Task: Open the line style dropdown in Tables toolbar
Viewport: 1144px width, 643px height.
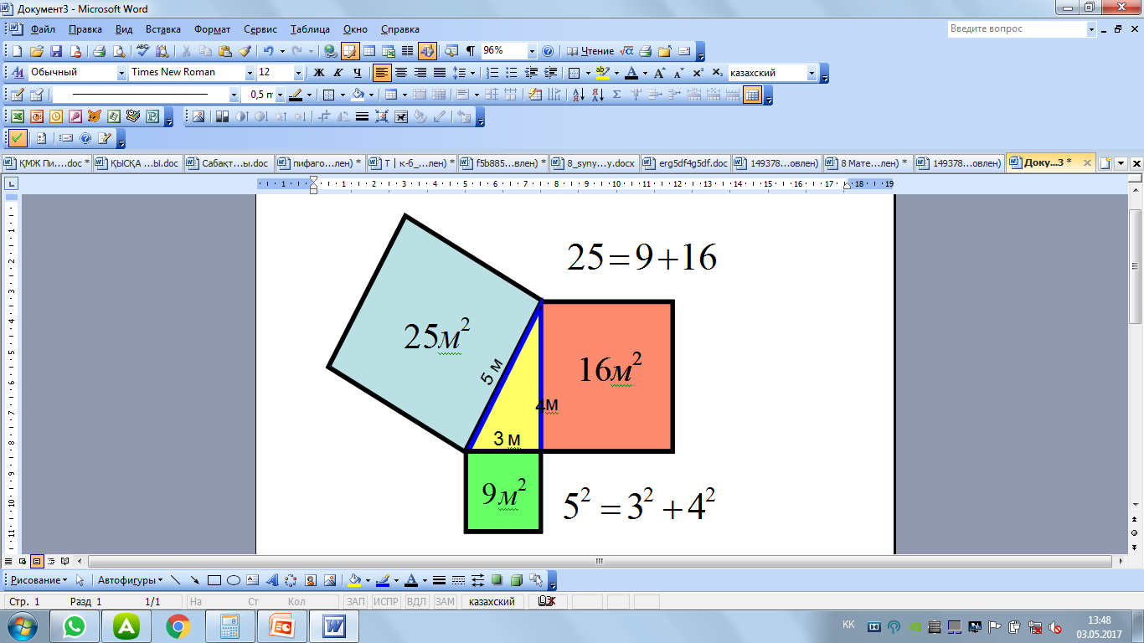Action: [232, 95]
